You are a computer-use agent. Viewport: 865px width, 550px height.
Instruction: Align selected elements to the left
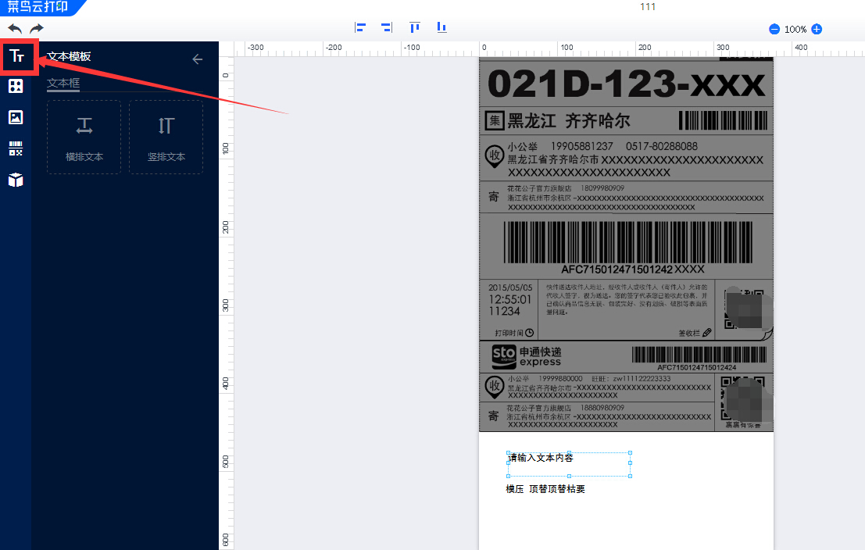point(360,27)
